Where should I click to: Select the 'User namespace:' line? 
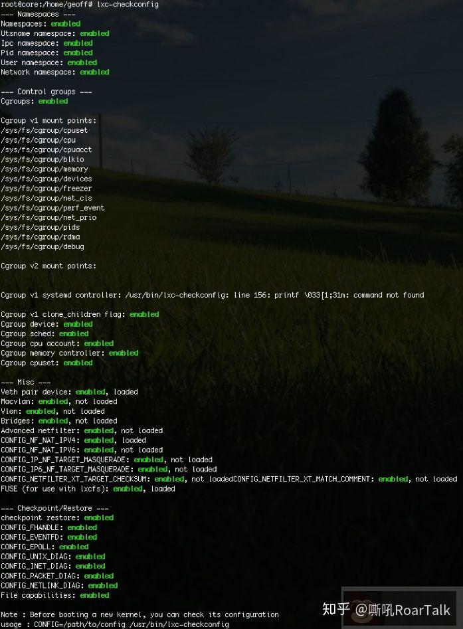(x=49, y=62)
